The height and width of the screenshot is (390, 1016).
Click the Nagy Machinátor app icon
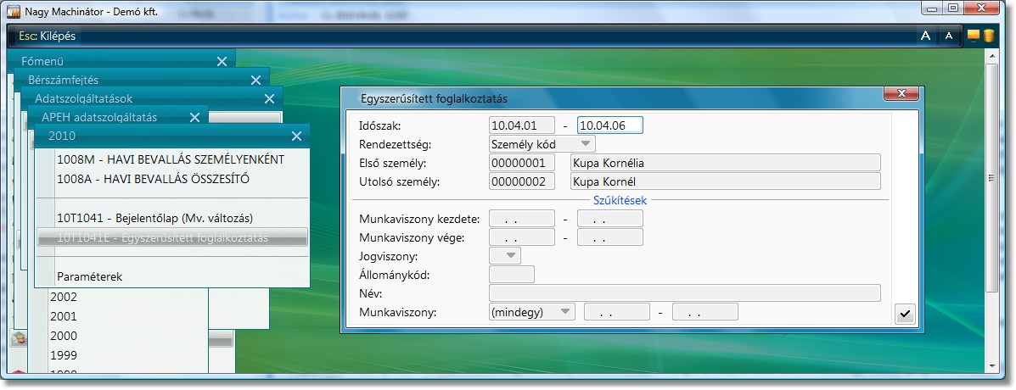13,12
